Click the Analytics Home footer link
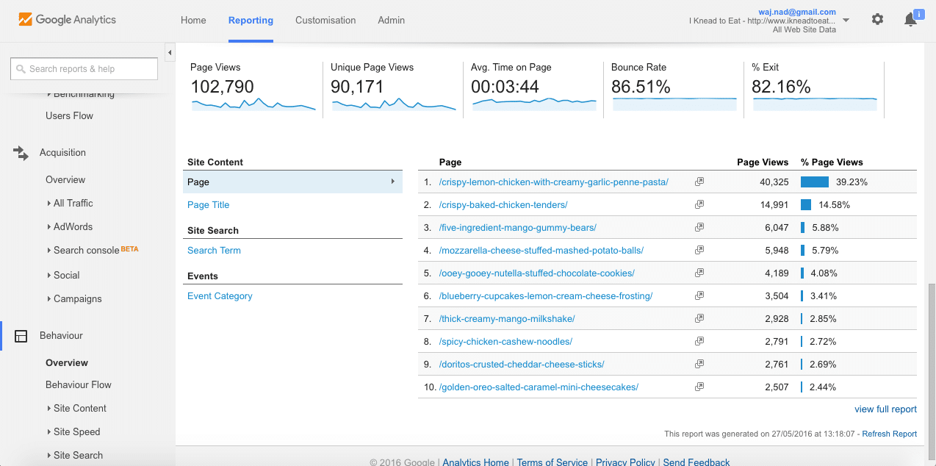The width and height of the screenshot is (936, 466). pyautogui.click(x=476, y=462)
